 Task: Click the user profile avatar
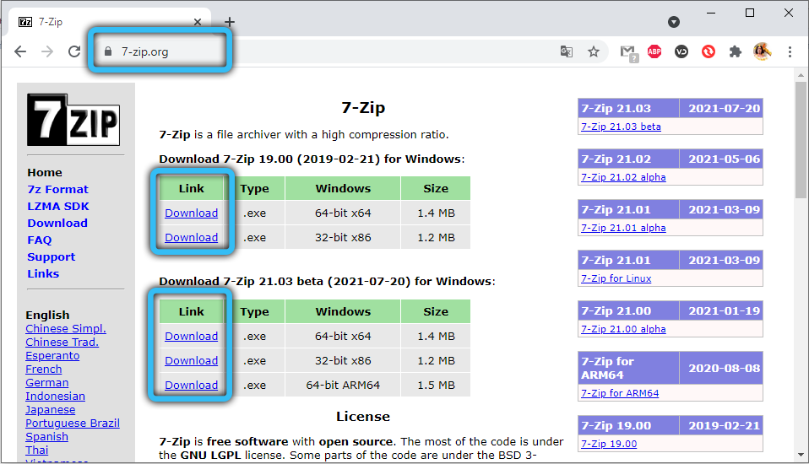click(x=762, y=51)
